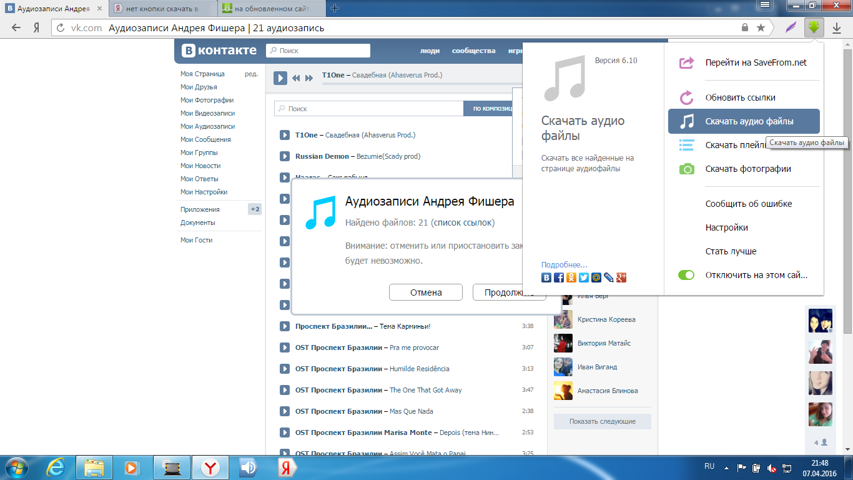Select Стать лучше menu item
The height and width of the screenshot is (480, 853).
[731, 251]
